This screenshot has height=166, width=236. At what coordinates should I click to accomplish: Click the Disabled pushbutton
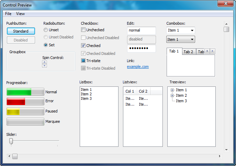(x=21, y=40)
